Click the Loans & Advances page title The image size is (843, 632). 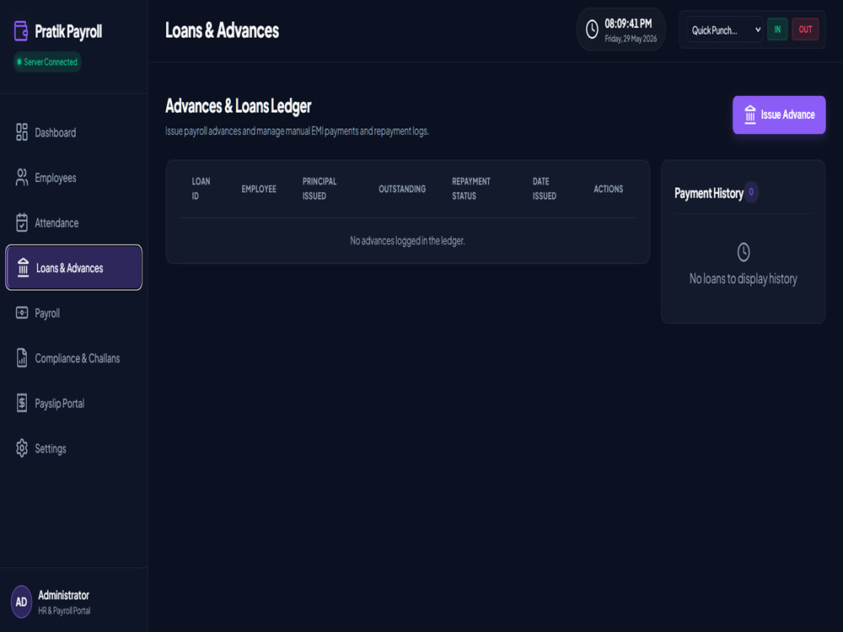click(222, 30)
